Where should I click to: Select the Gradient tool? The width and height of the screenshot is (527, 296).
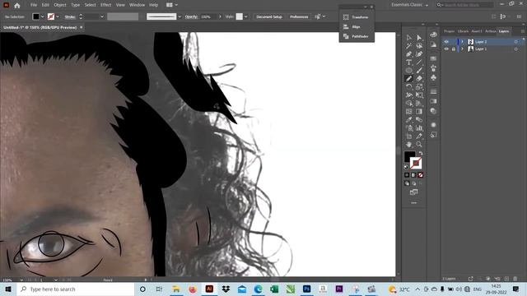click(419, 112)
